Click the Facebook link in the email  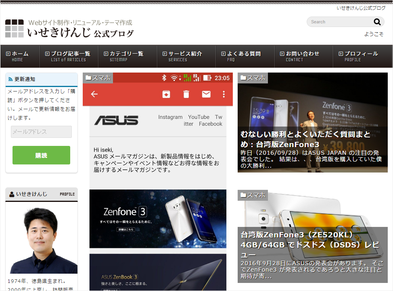tap(210, 124)
